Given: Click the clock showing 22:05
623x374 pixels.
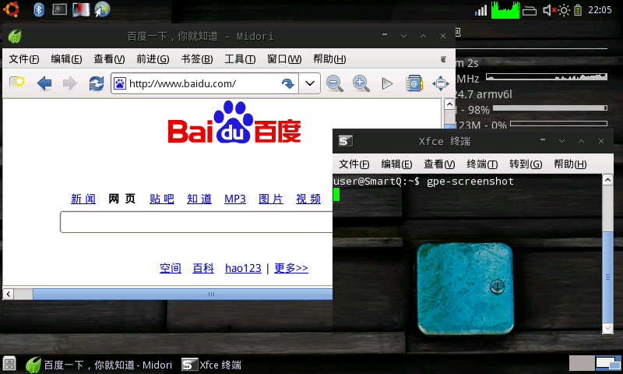Looking at the screenshot, I should [x=600, y=10].
